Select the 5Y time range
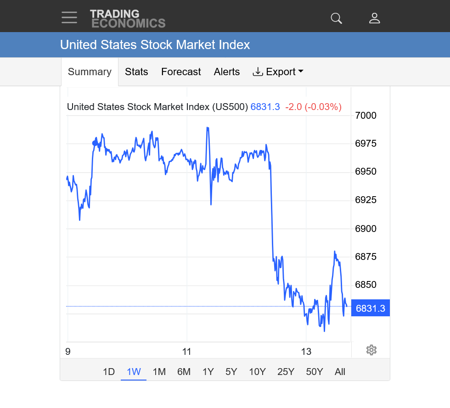The image size is (450, 408). pos(231,372)
